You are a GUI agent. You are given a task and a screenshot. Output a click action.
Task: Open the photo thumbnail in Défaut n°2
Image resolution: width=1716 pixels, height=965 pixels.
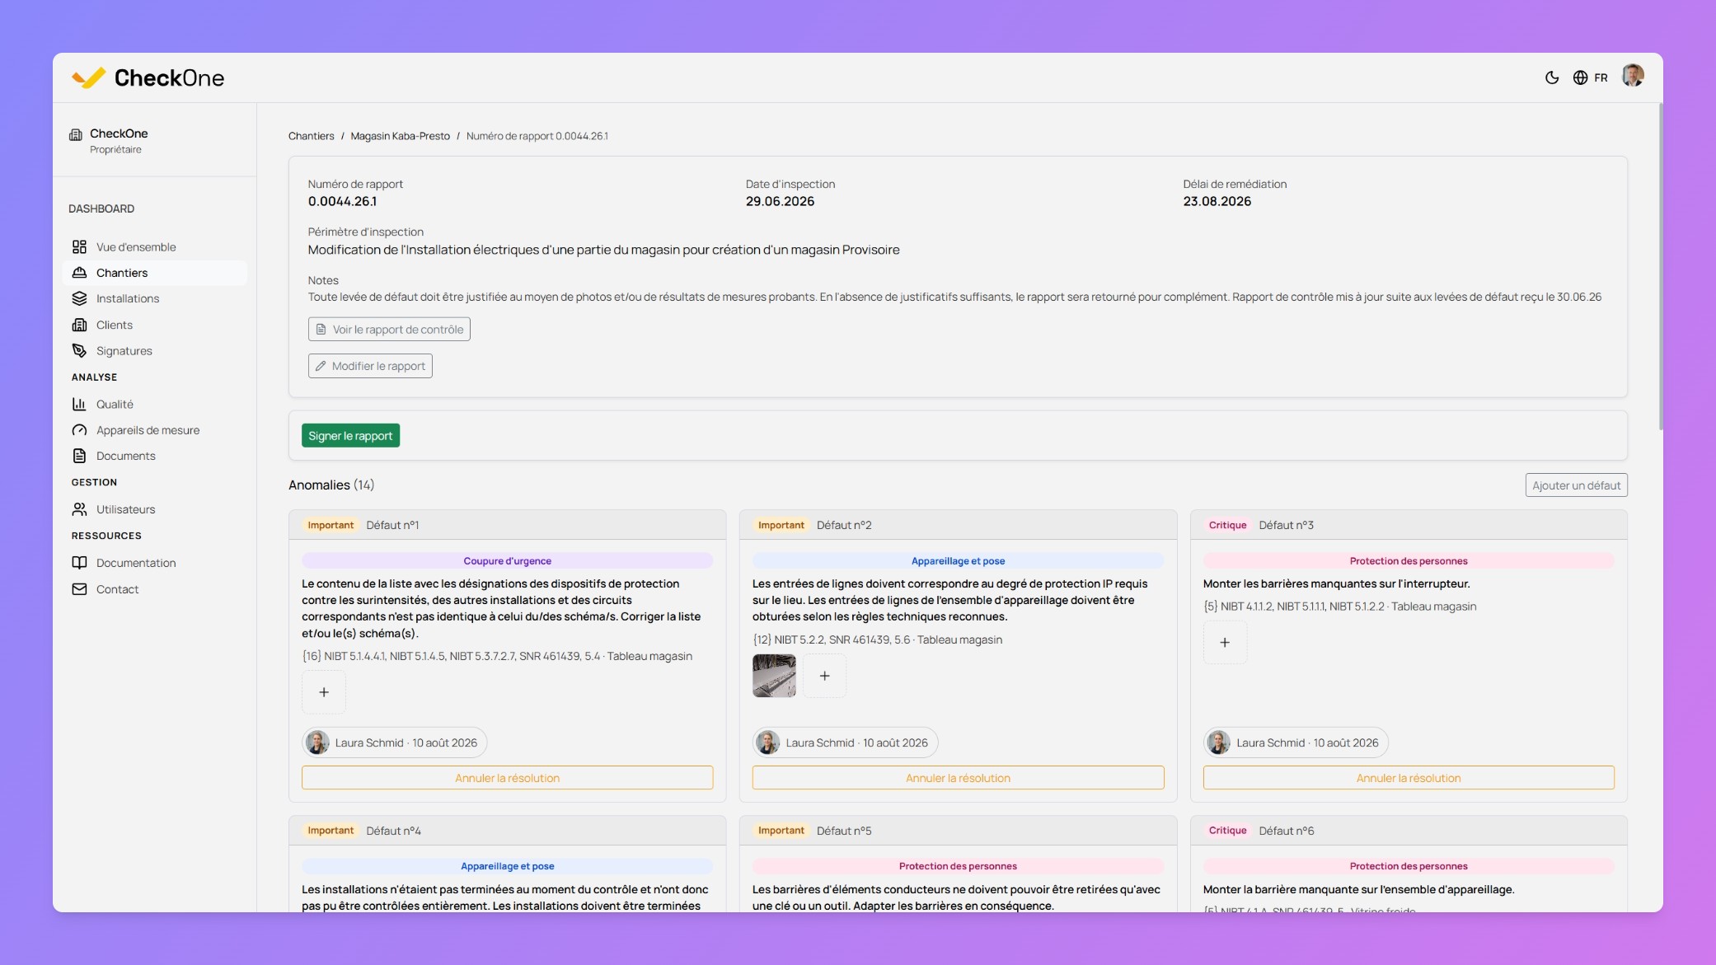pos(774,676)
